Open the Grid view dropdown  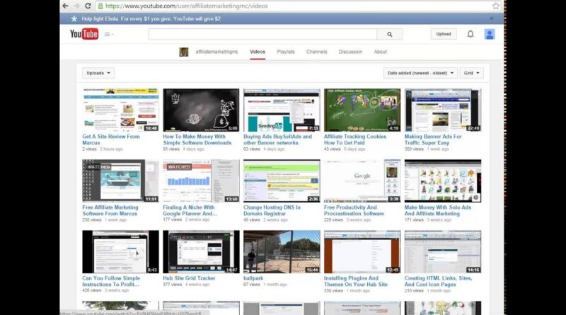click(471, 73)
